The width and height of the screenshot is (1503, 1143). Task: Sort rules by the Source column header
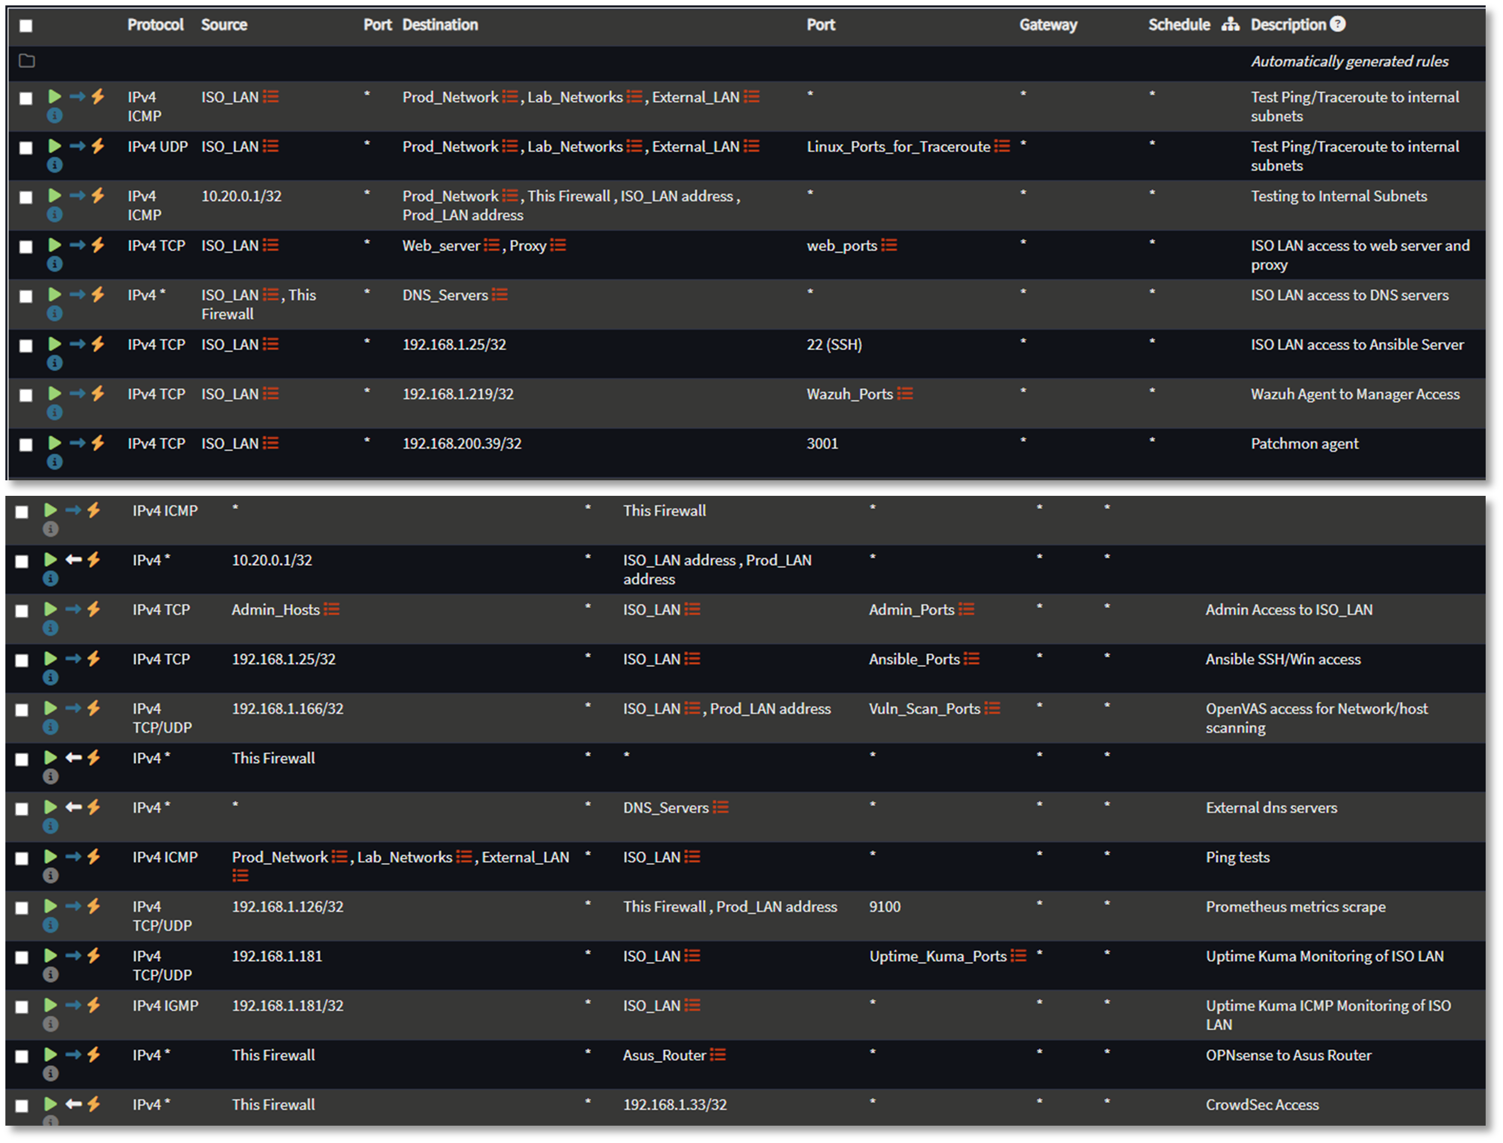(x=224, y=24)
